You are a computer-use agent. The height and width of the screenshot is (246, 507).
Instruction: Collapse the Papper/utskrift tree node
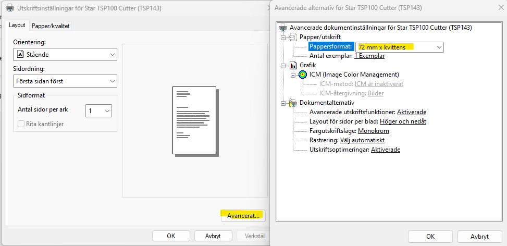pyautogui.click(x=283, y=37)
